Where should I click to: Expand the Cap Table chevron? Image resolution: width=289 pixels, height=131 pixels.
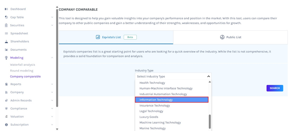tap(52, 17)
